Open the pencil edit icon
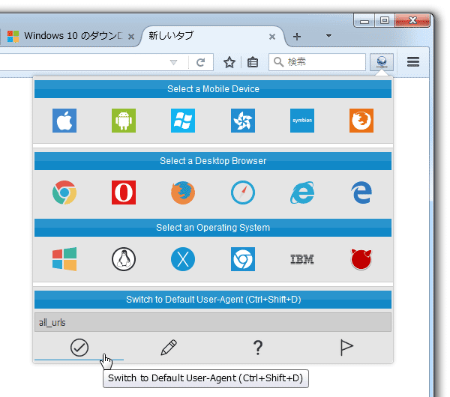This screenshot has height=397, width=450. point(169,348)
